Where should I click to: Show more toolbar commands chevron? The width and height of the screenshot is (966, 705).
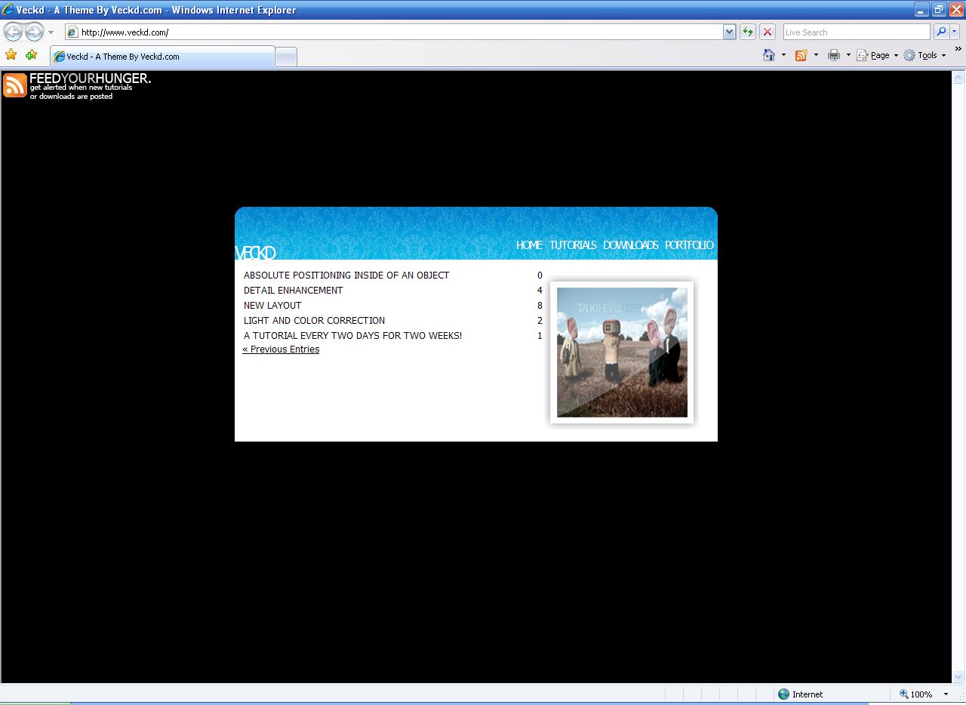[958, 50]
